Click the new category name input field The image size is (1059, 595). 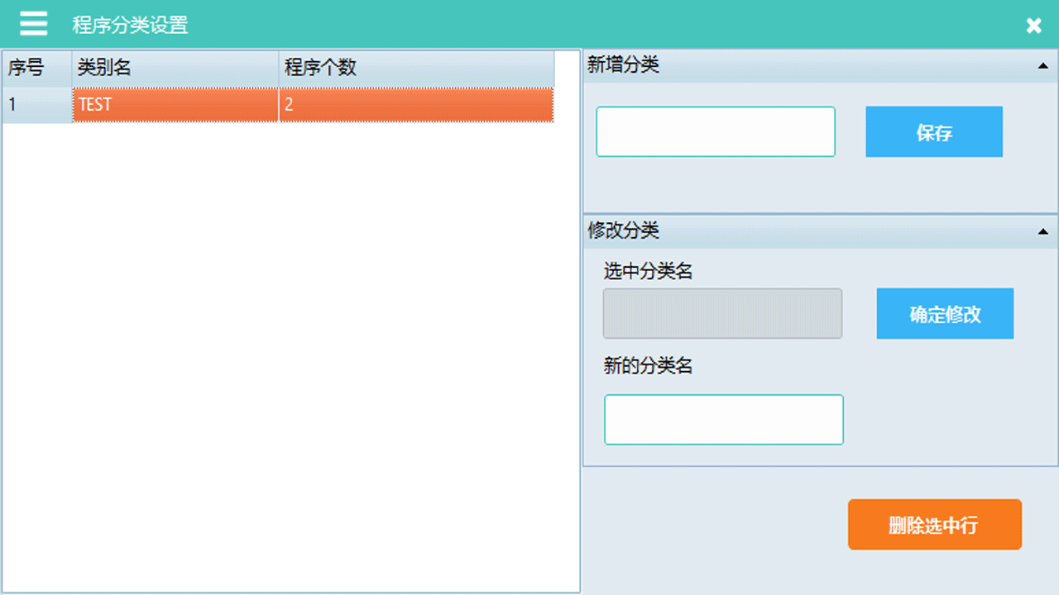click(x=715, y=131)
